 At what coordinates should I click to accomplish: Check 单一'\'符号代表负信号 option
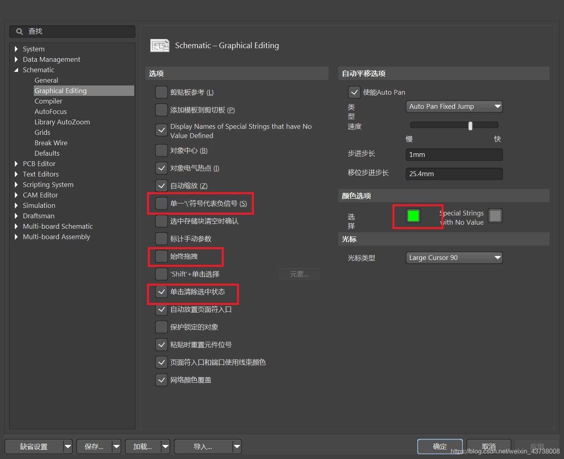(161, 203)
